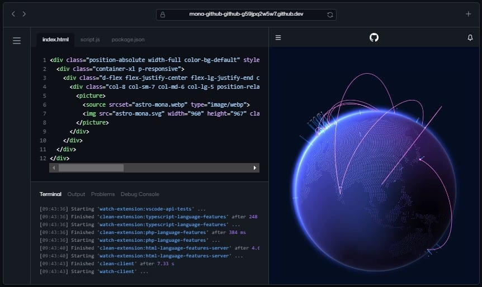Image resolution: width=482 pixels, height=287 pixels.
Task: Click the browser forward arrow
Action: [x=24, y=14]
